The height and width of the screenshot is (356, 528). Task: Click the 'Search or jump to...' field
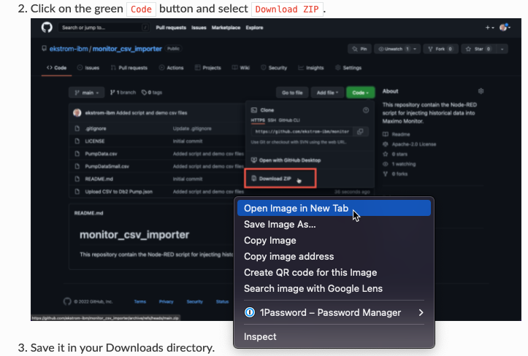[104, 28]
